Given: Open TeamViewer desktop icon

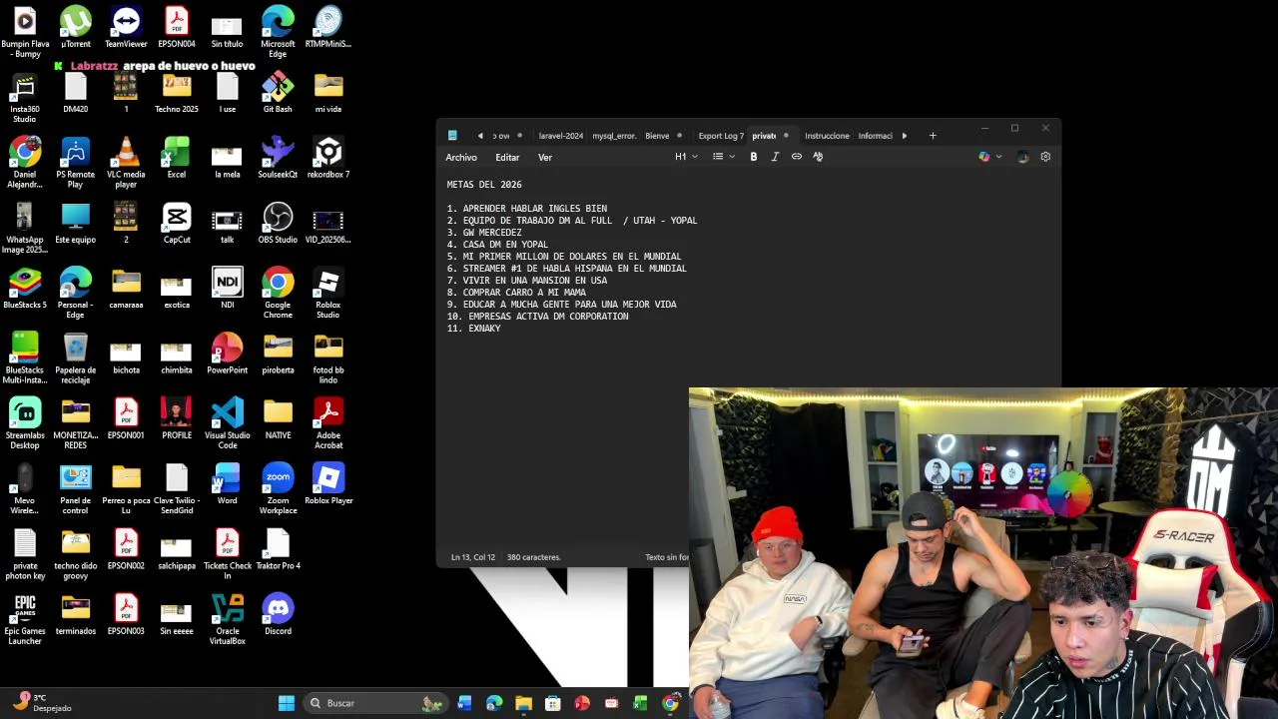Looking at the screenshot, I should 126,27.
